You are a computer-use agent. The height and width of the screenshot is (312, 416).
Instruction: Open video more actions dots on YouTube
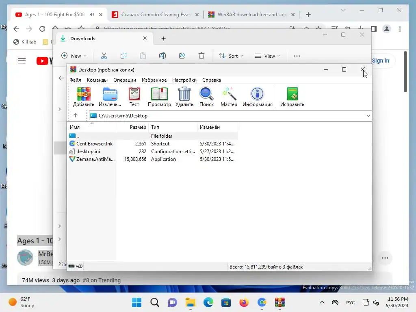[385, 258]
